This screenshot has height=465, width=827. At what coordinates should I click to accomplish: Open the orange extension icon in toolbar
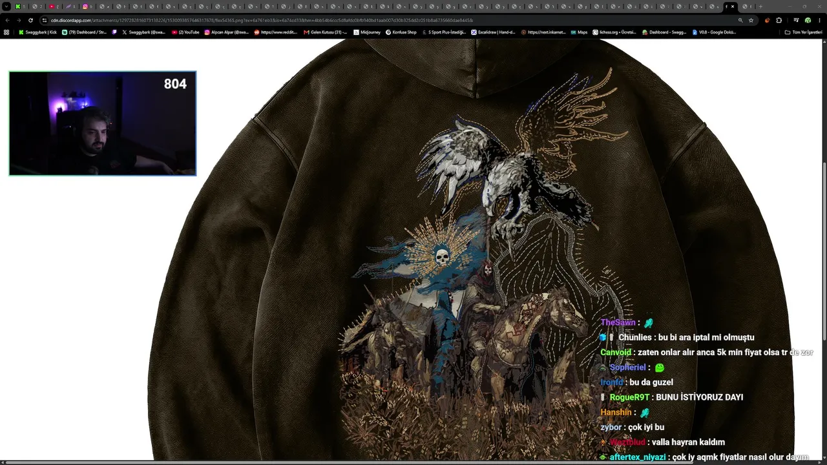(768, 20)
